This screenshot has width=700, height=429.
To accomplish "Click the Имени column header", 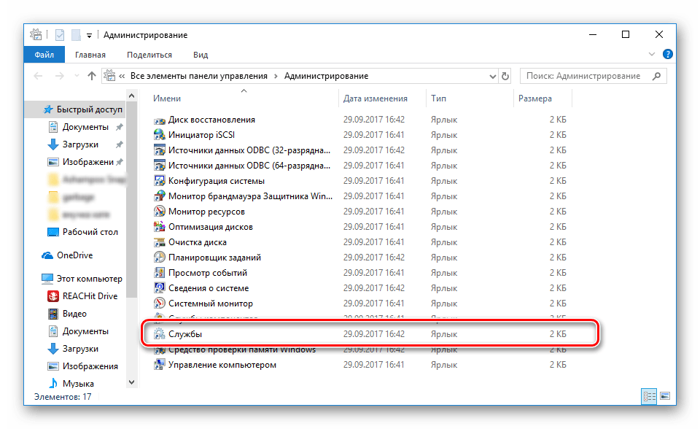I will click(167, 98).
